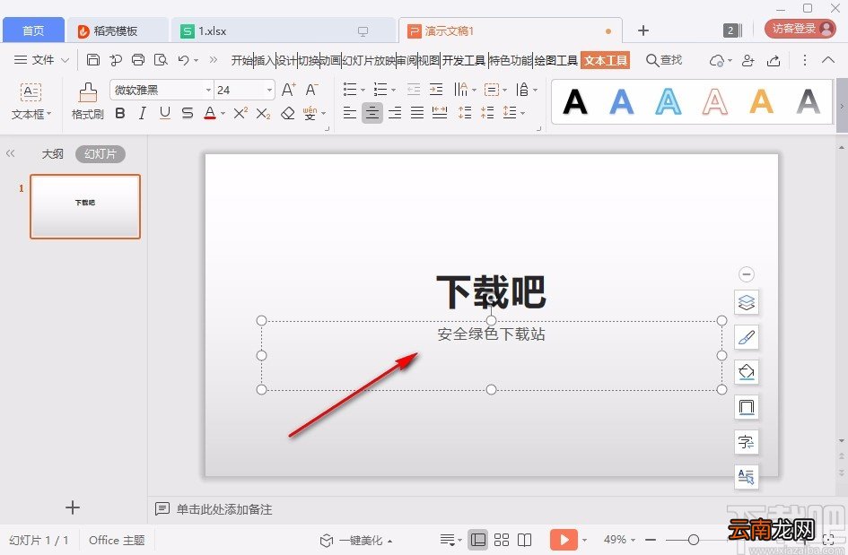848x555 pixels.
Task: Decrease font size with A- icon
Action: click(311, 90)
